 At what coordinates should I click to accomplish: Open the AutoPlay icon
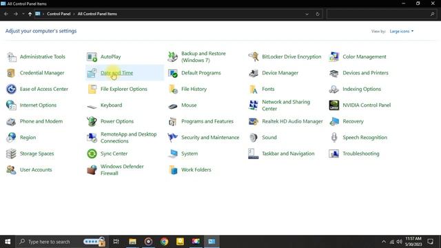pyautogui.click(x=92, y=56)
